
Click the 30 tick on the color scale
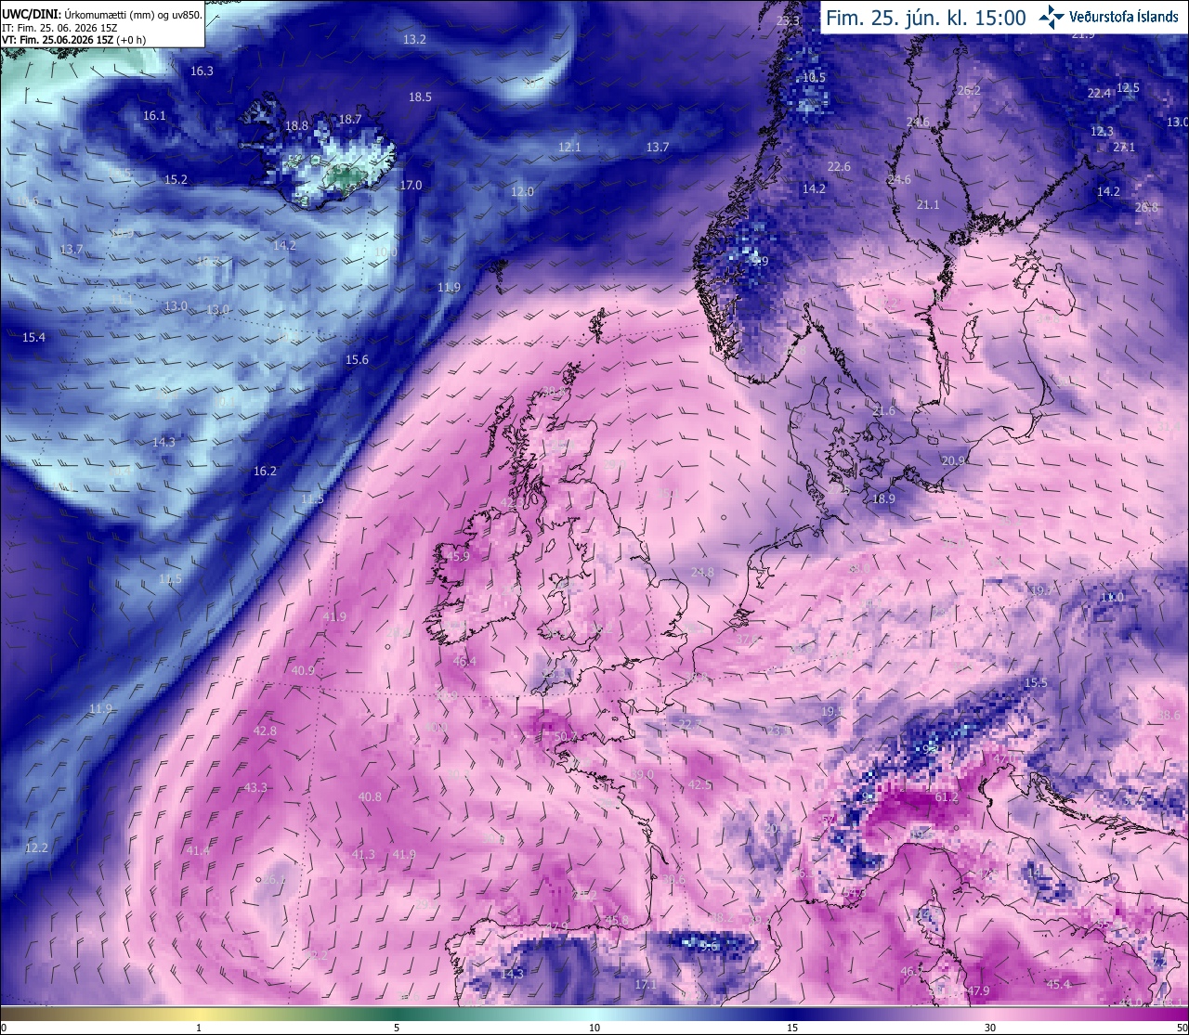tap(990, 1028)
